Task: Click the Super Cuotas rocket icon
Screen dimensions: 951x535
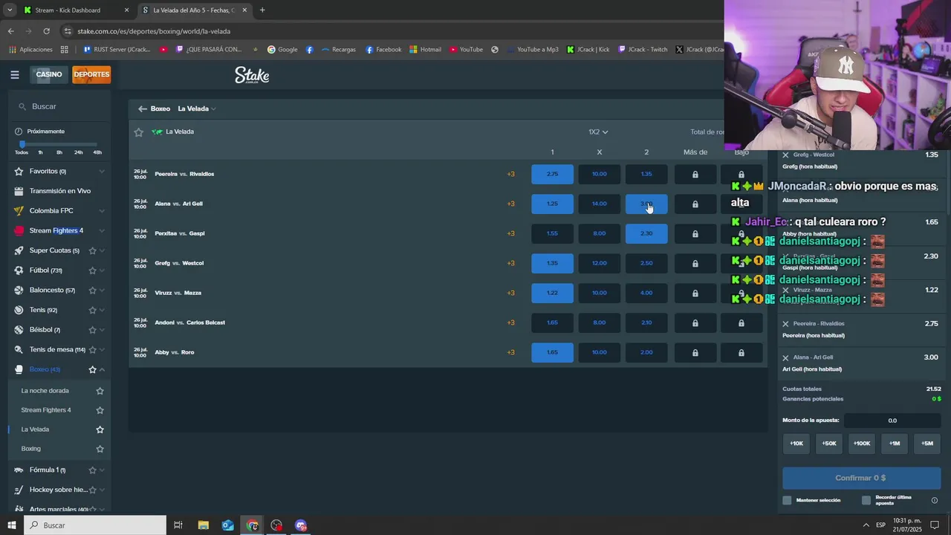Action: pyautogui.click(x=19, y=250)
